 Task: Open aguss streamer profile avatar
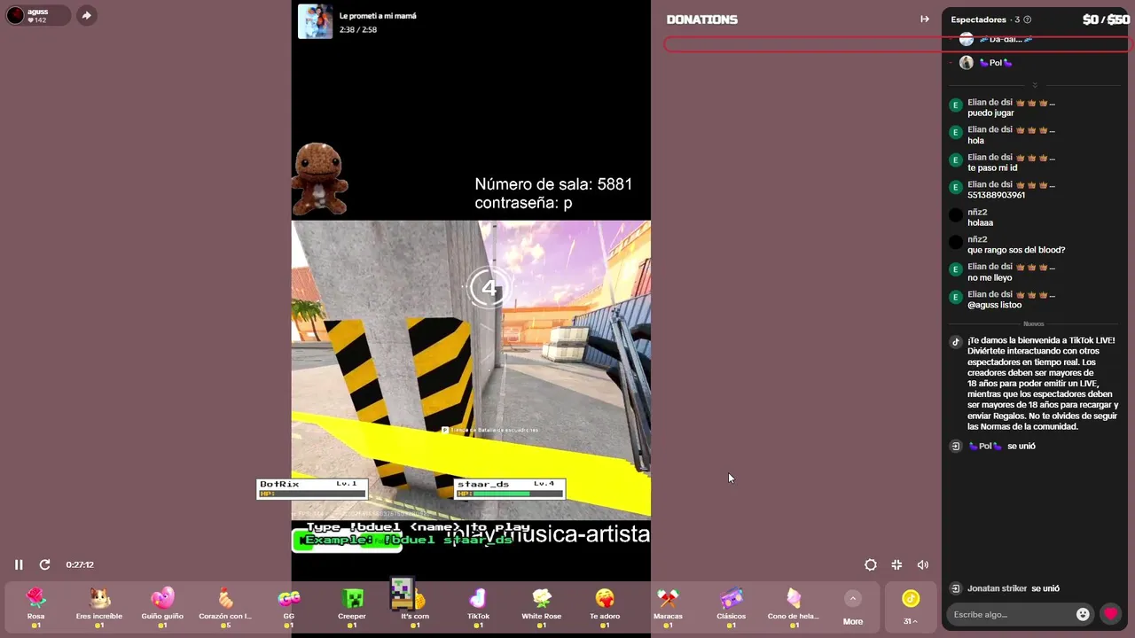15,15
